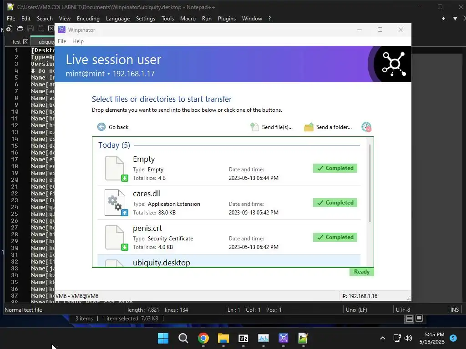Click the plus button in Notepad++ menu bar
This screenshot has height=349, width=466.
point(443,18)
